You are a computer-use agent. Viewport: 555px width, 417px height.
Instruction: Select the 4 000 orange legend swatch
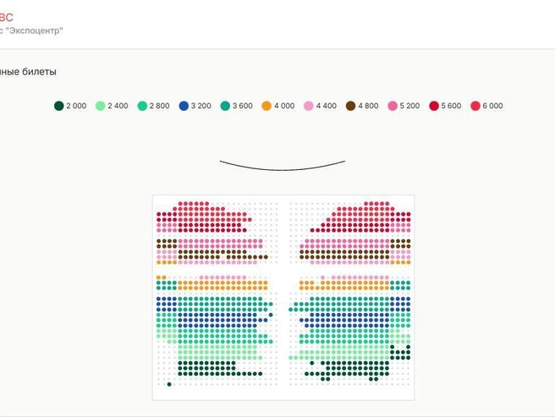tap(267, 106)
